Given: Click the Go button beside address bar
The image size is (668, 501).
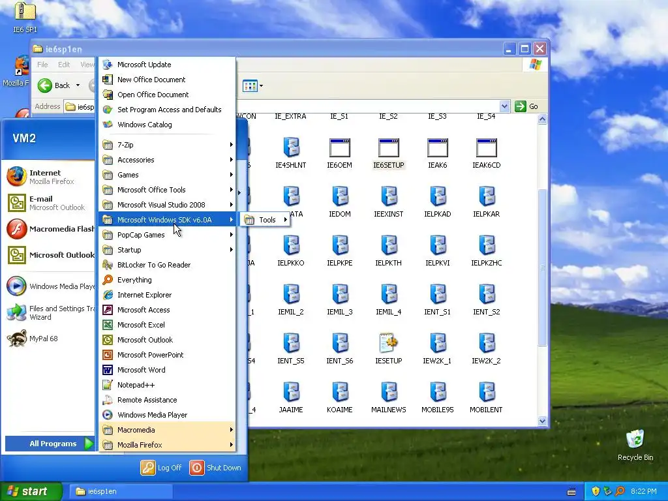Looking at the screenshot, I should coord(526,106).
